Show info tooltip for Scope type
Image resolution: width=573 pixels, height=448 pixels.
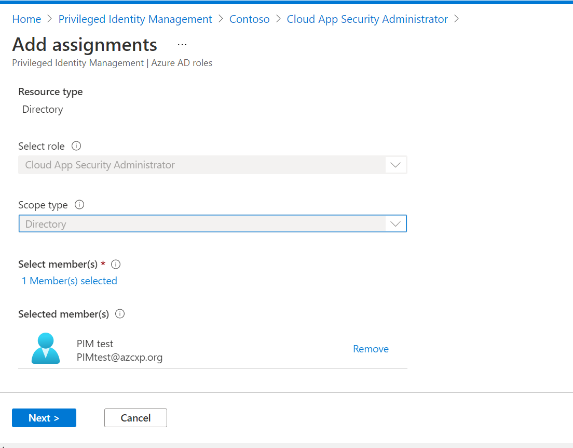coord(79,205)
